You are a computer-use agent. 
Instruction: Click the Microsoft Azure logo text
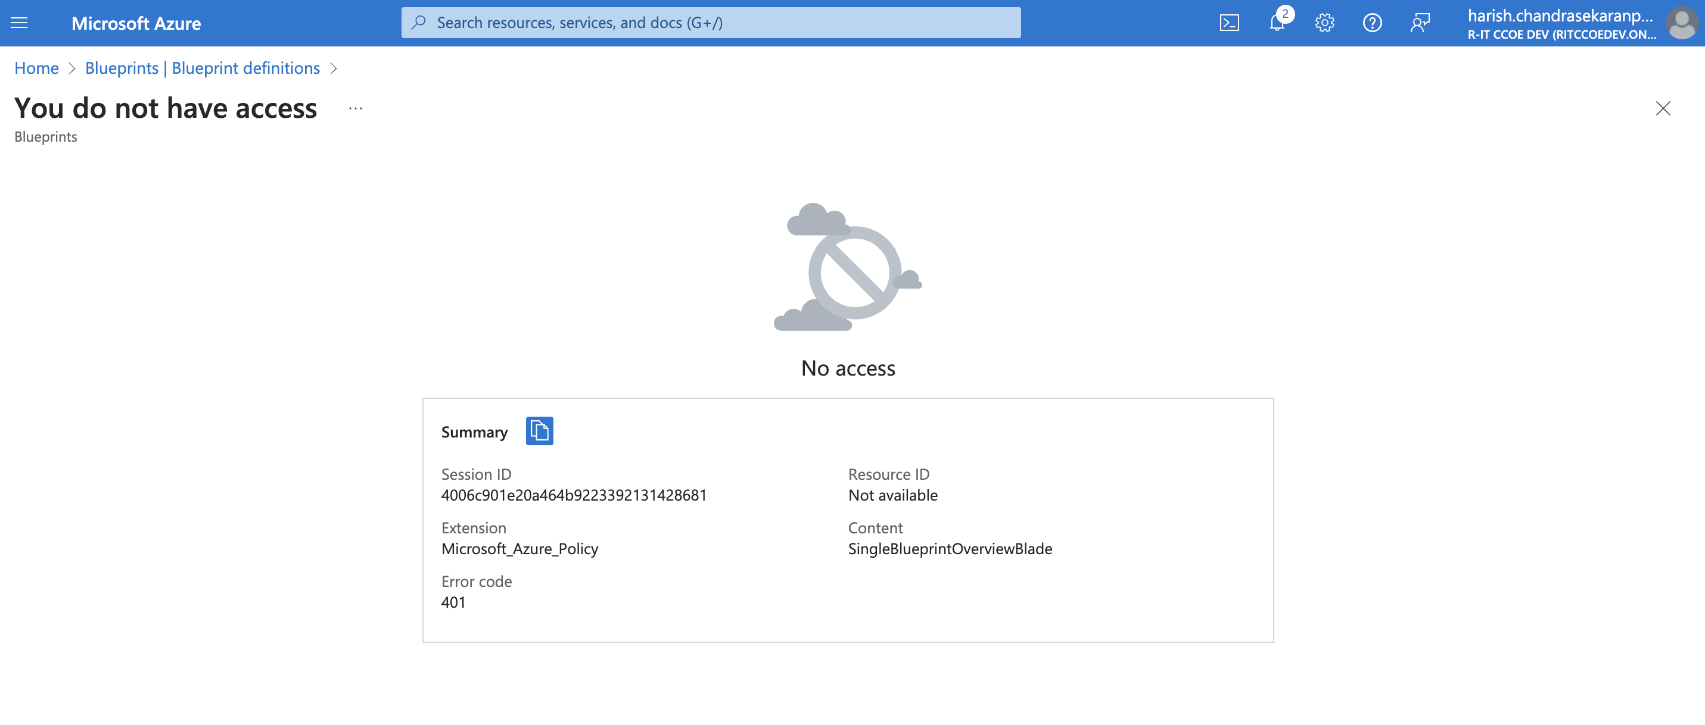[136, 23]
